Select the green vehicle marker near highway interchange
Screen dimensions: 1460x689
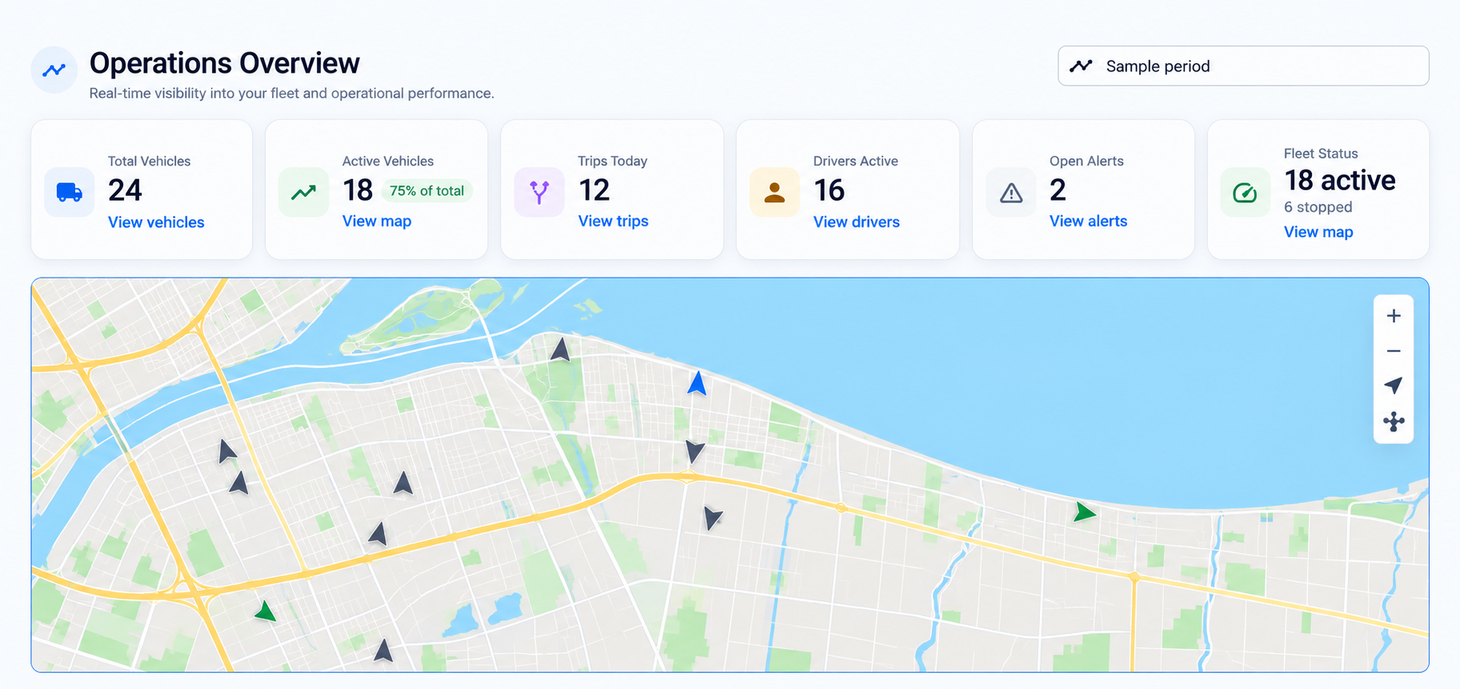[x=266, y=612]
